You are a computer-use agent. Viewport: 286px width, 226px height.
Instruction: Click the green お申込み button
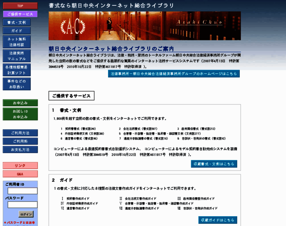[x=20, y=103]
